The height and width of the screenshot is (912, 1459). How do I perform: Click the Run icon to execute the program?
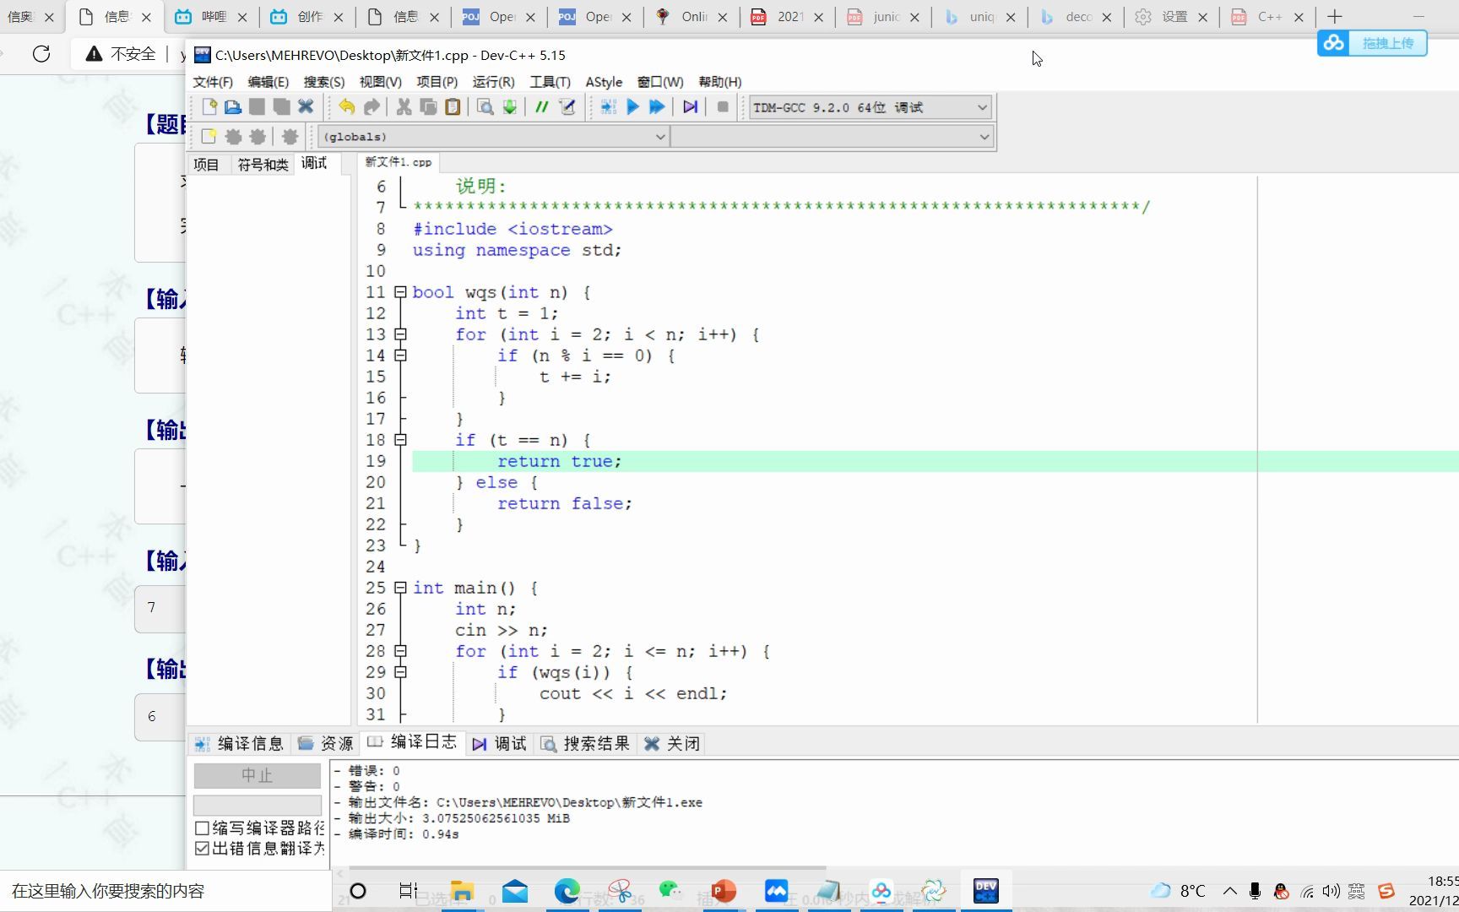pyautogui.click(x=633, y=106)
